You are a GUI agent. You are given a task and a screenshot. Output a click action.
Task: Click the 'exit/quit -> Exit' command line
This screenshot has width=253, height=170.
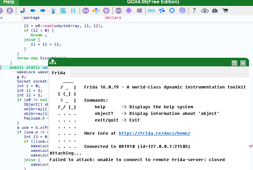pos(117,120)
